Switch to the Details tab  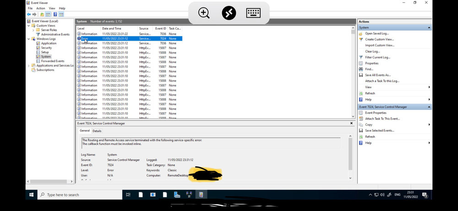coord(97,131)
